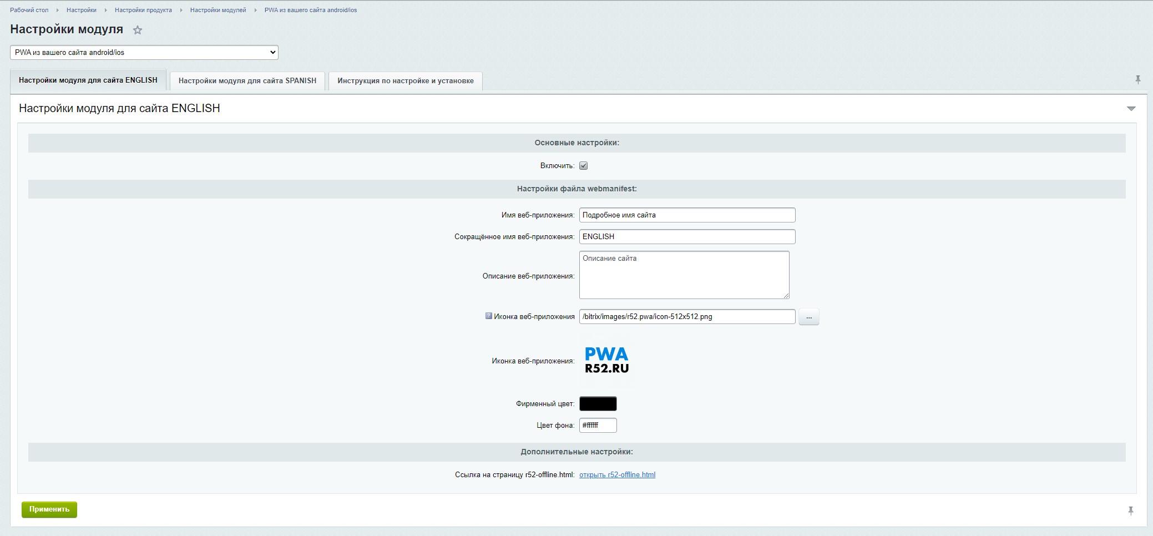The image size is (1153, 536).
Task: Go to Рабочий стол breadcrumb
Action: 29,10
